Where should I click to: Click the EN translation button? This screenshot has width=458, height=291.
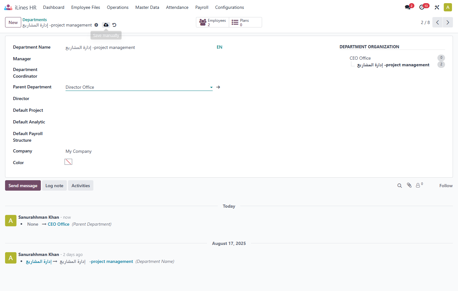(x=219, y=47)
